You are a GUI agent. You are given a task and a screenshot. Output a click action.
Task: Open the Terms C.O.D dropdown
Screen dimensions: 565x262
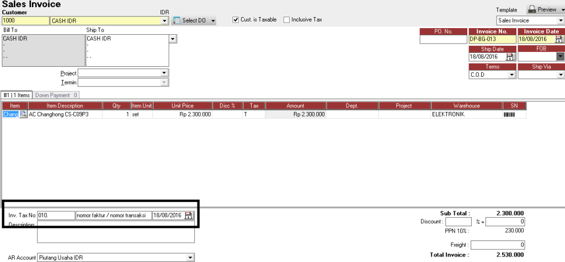[x=511, y=75]
